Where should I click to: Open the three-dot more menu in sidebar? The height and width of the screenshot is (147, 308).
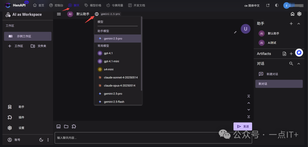coord(48,140)
